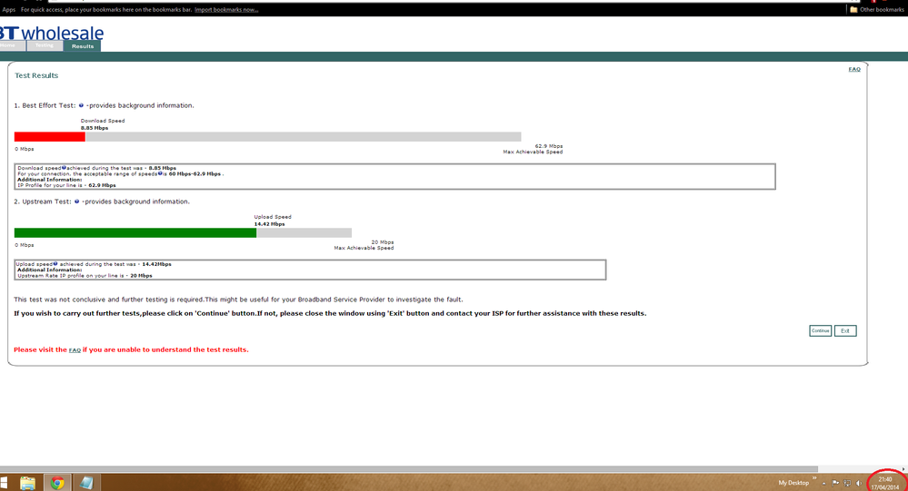The height and width of the screenshot is (491, 908).
Task: Click the My Desktop taskbar toolbar
Action: pos(793,483)
